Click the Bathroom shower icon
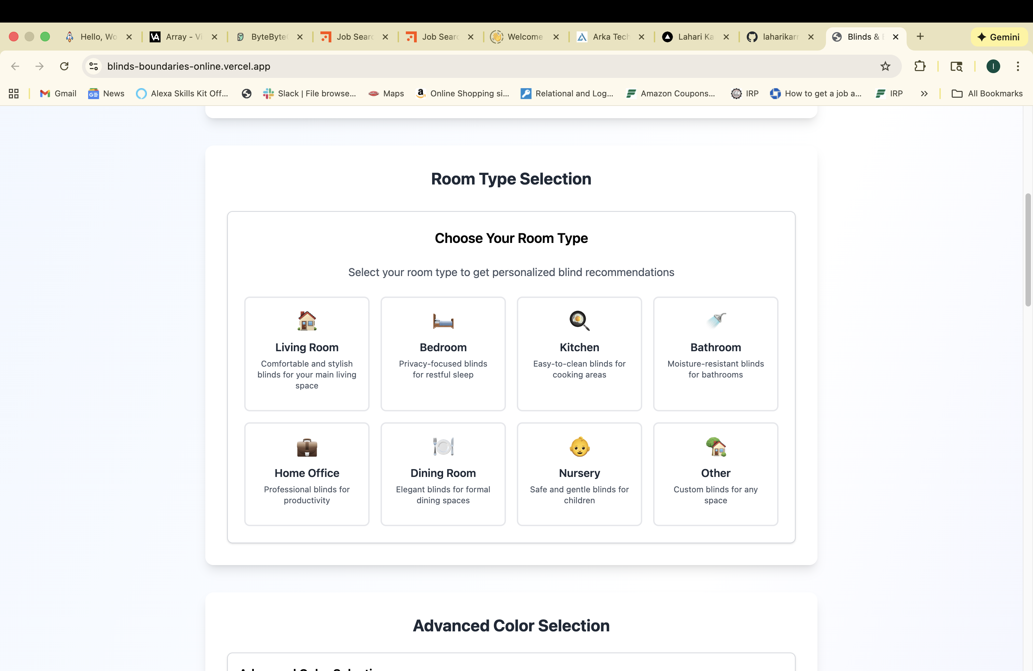Image resolution: width=1033 pixels, height=671 pixels. click(x=716, y=320)
